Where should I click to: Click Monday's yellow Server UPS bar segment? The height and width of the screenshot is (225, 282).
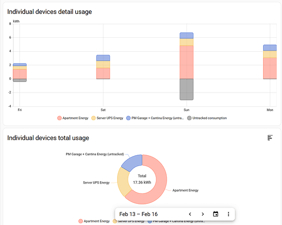270,54
